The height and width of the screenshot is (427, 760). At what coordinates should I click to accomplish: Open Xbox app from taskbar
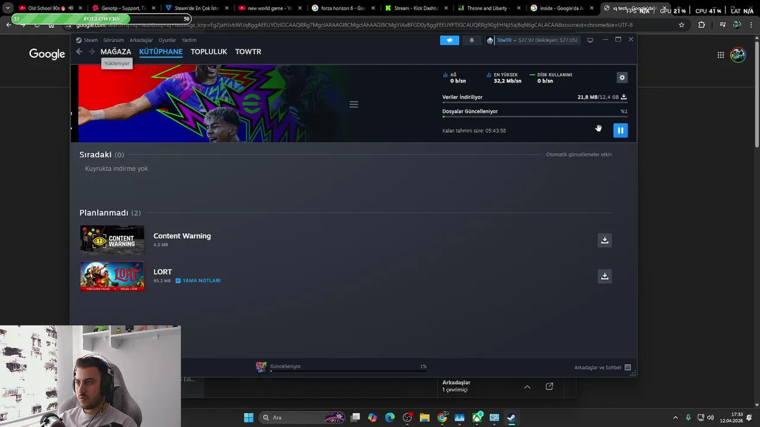coord(477,418)
